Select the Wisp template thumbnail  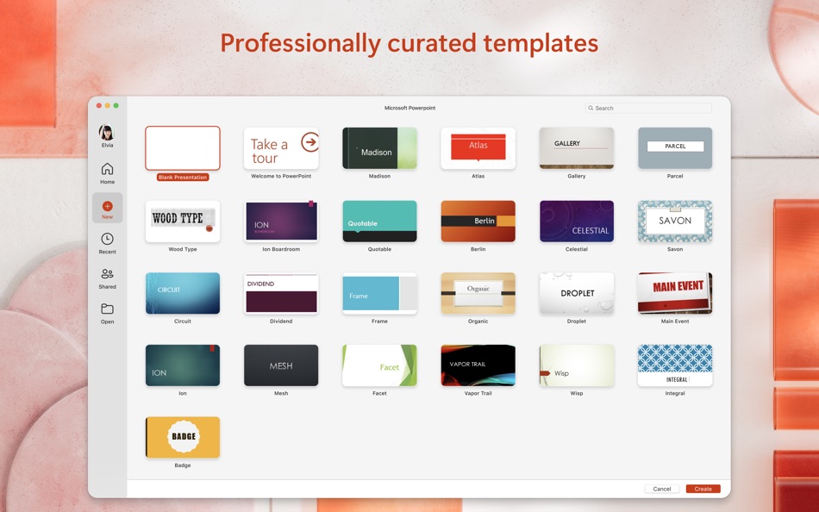tap(577, 365)
